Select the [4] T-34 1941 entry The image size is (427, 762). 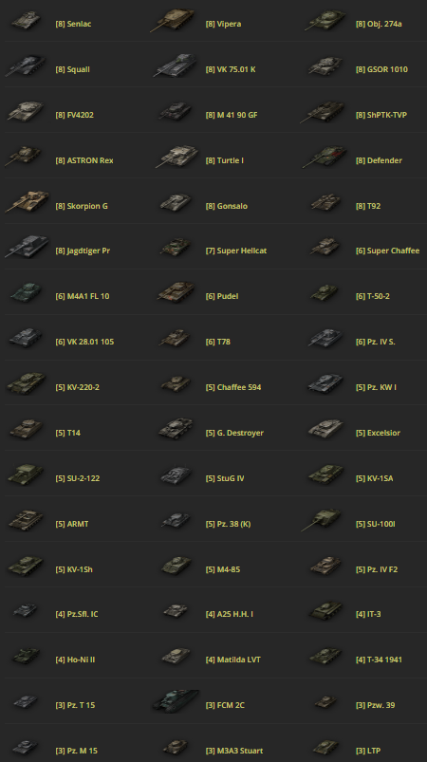click(x=379, y=660)
